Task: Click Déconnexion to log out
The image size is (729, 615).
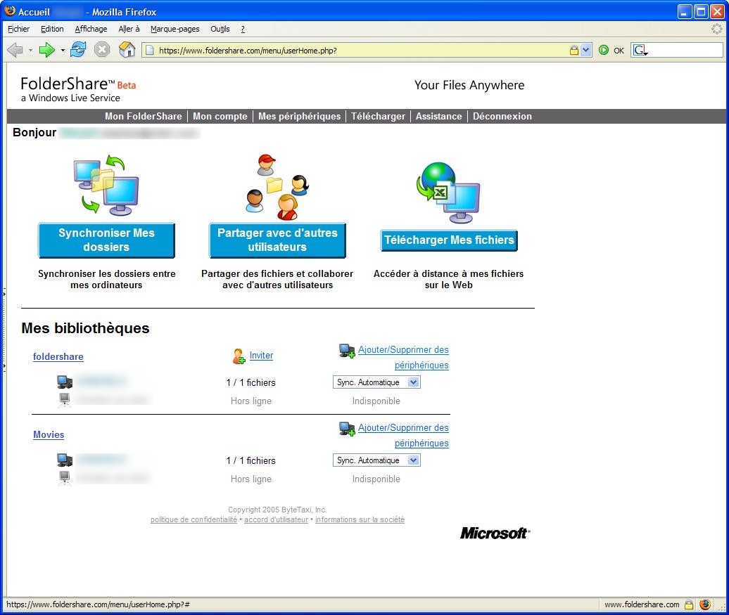Action: [x=502, y=116]
